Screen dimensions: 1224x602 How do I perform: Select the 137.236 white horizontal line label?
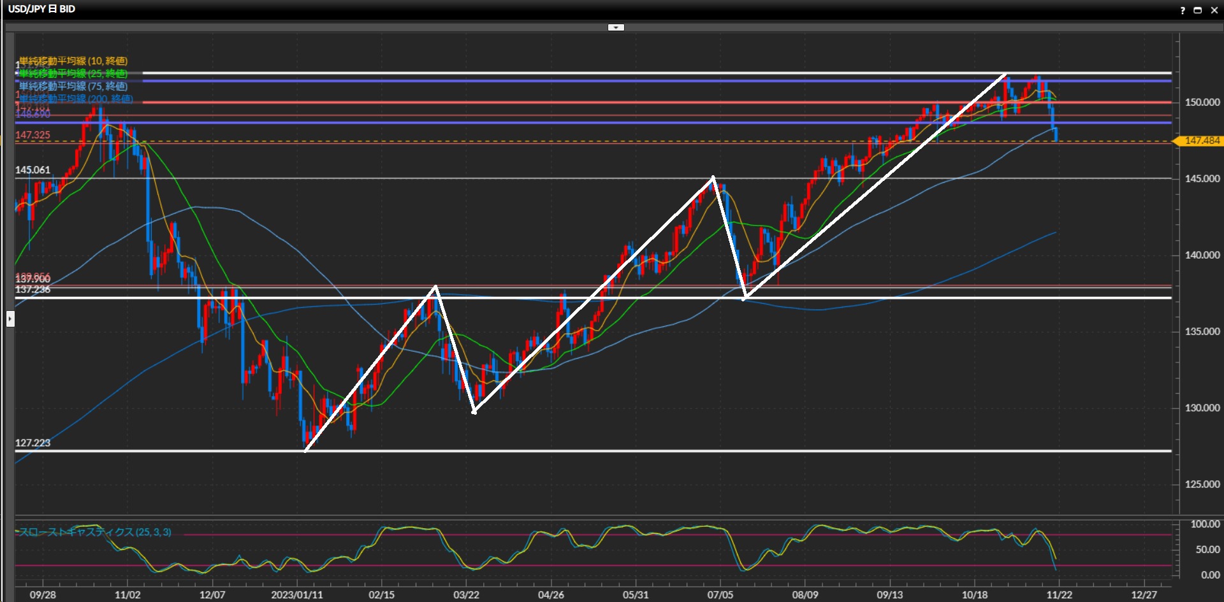[33, 290]
